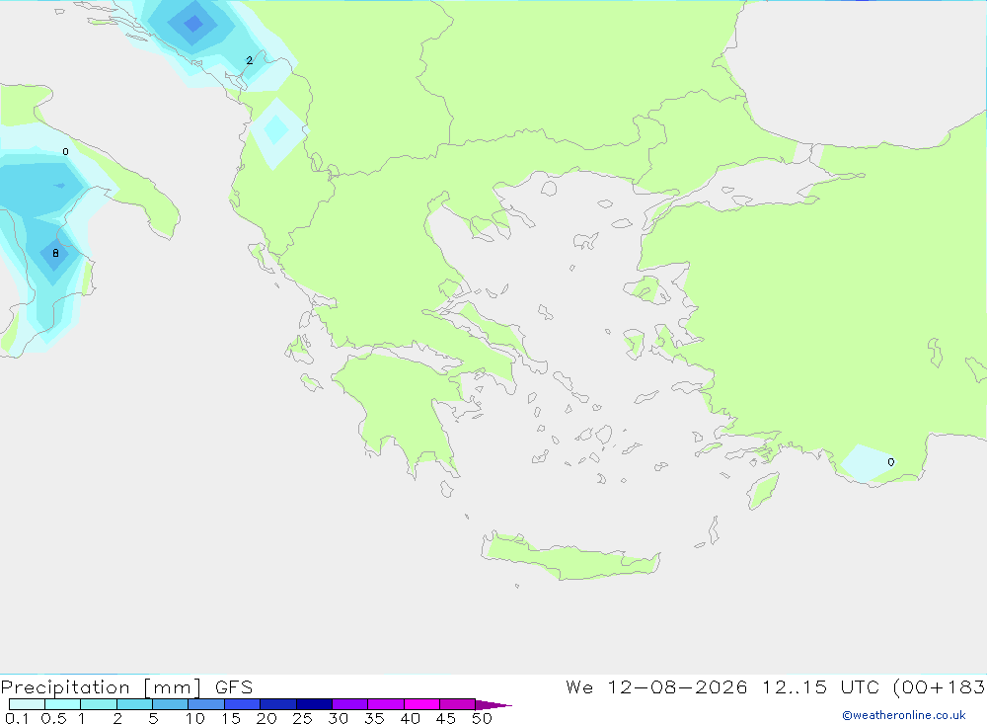The height and width of the screenshot is (724, 987).
Task: Click the '0' value over southern Italy
Action: click(65, 152)
